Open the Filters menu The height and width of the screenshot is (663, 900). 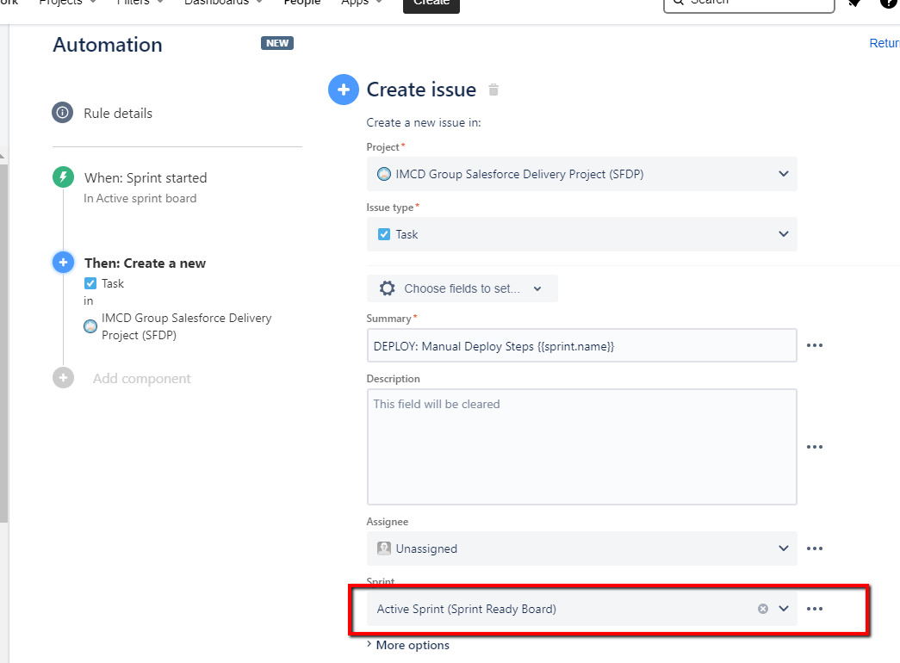click(140, 3)
